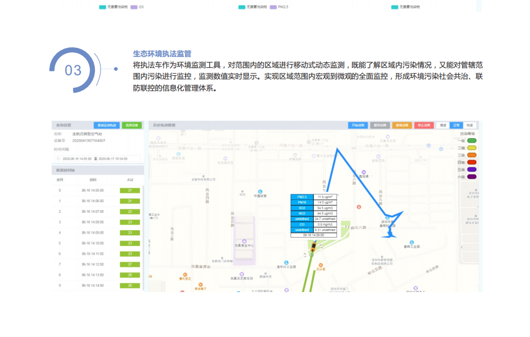Select timeline row 06-16 14:09:00
The width and height of the screenshot is (530, 337).
pos(97,233)
